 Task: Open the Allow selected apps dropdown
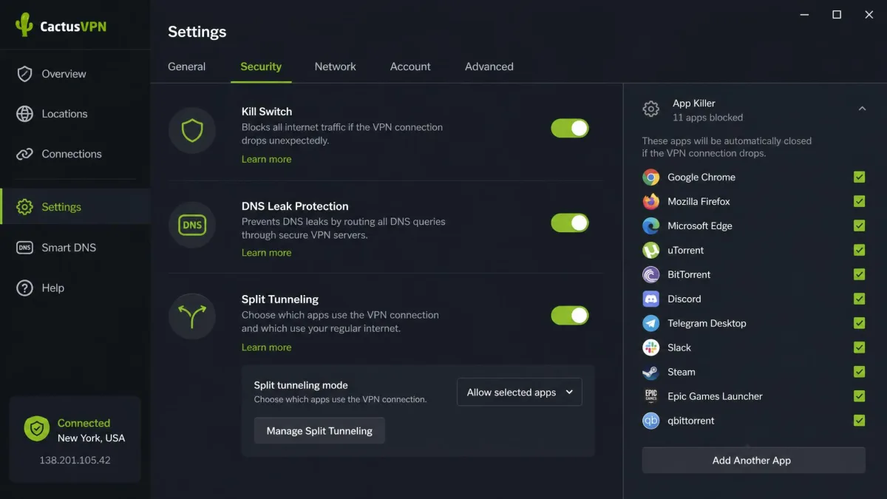point(520,393)
